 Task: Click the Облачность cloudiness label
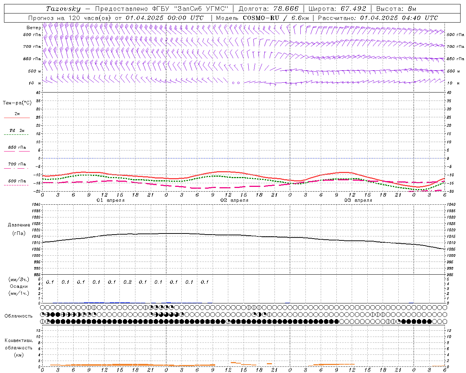tap(19, 316)
